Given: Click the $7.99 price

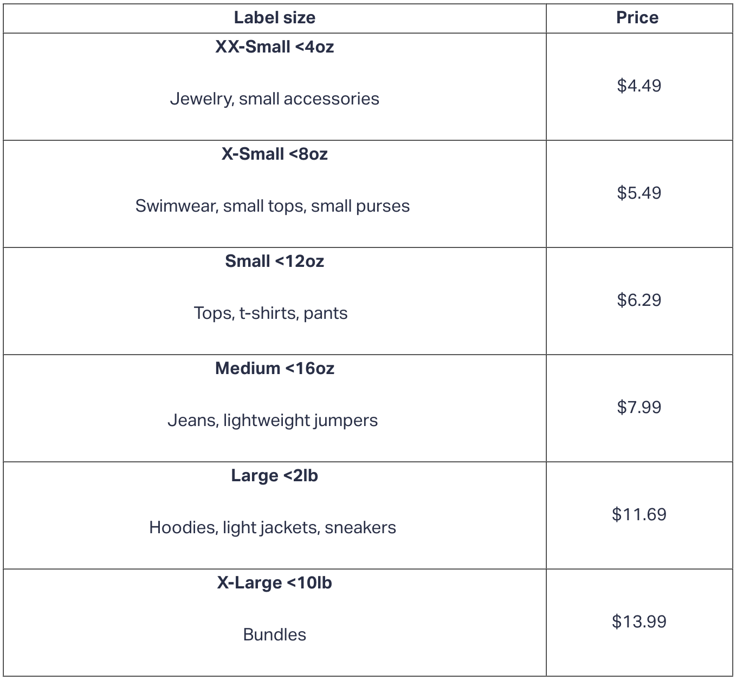Looking at the screenshot, I should [x=639, y=407].
